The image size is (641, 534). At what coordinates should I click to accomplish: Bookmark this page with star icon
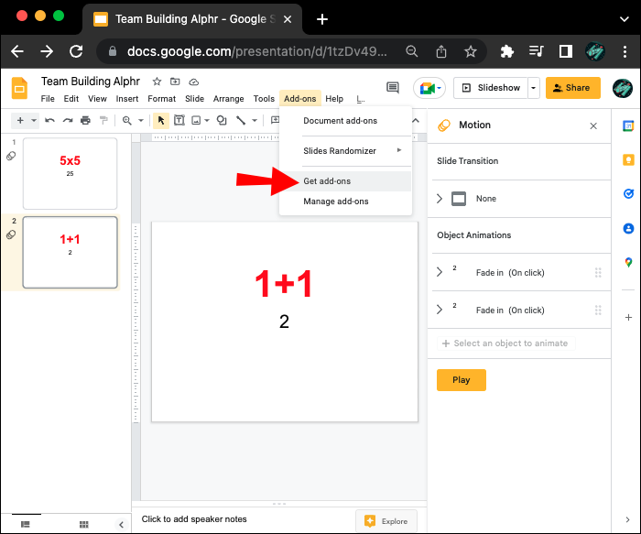tap(471, 51)
